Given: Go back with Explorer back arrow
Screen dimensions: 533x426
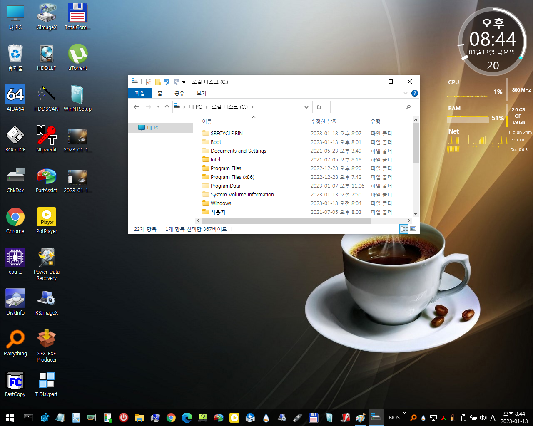Looking at the screenshot, I should point(136,107).
